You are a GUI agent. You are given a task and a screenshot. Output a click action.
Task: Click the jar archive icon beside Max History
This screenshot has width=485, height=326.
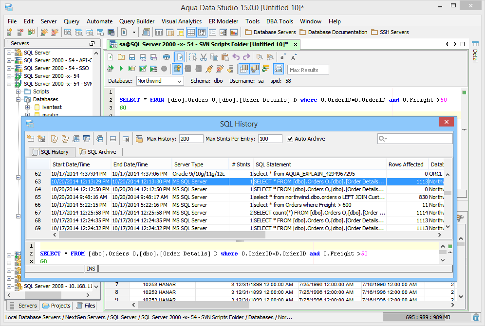point(139,139)
